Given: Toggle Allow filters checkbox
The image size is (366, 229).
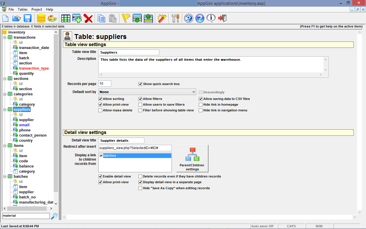Looking at the screenshot, I should pos(140,99).
